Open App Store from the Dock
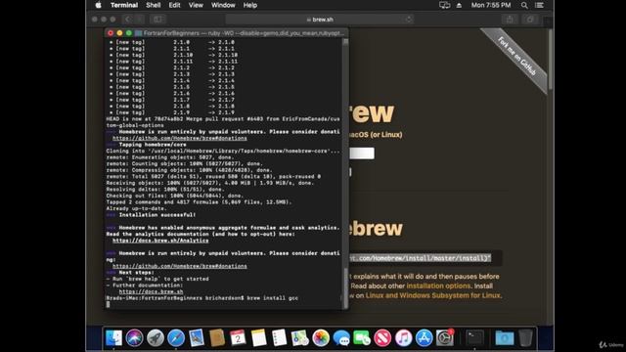Viewport: 626px width, 352px height. pyautogui.click(x=424, y=338)
